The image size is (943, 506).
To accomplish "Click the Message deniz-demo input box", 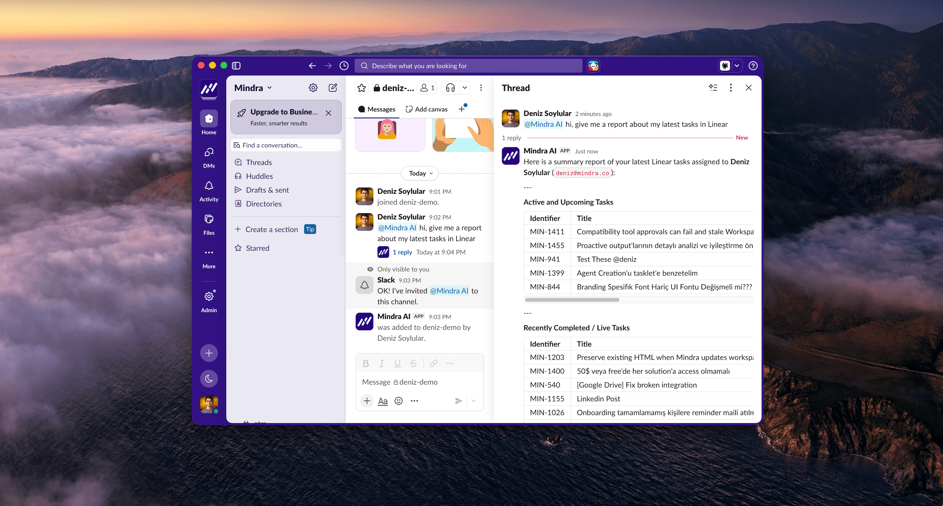I will point(420,382).
